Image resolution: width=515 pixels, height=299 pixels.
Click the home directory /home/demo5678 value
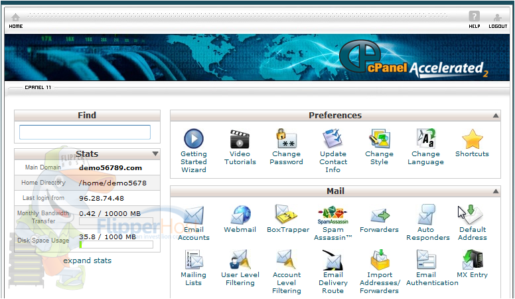113,183
